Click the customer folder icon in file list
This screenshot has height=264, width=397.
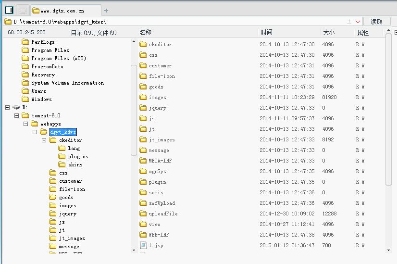pyautogui.click(x=143, y=65)
